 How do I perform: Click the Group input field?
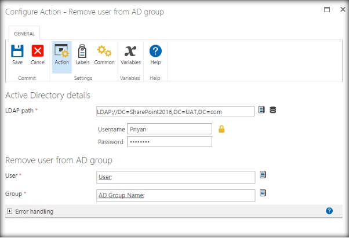[x=176, y=196]
